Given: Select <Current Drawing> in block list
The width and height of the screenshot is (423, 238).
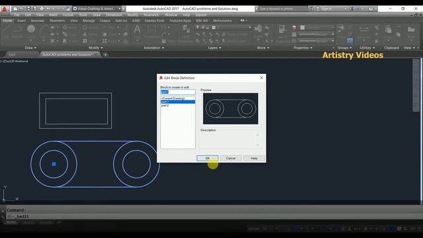Looking at the screenshot, I should coord(178,99).
